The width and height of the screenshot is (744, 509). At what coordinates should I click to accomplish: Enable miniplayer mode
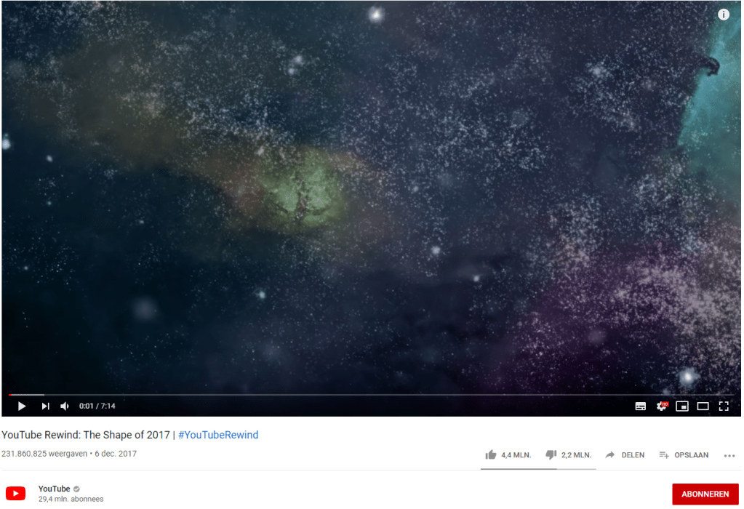(682, 406)
